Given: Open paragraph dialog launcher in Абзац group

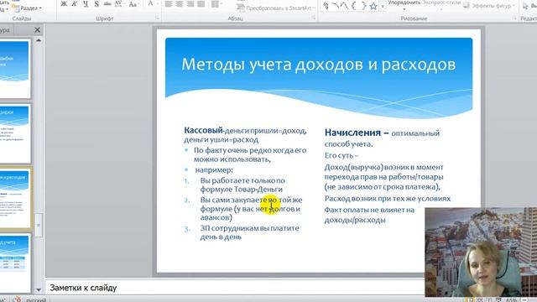Looking at the screenshot, I should tap(313, 18).
